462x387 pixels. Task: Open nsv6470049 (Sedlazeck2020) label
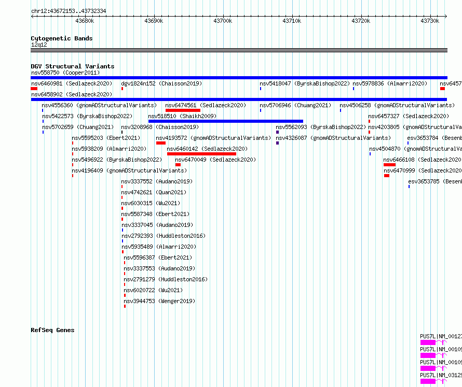tap(215, 160)
